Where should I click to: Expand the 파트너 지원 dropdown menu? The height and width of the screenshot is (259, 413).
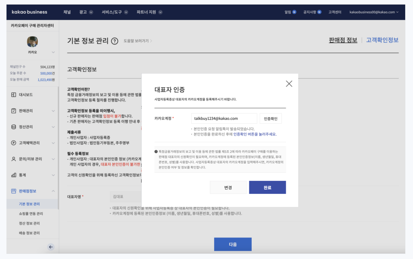pyautogui.click(x=160, y=12)
